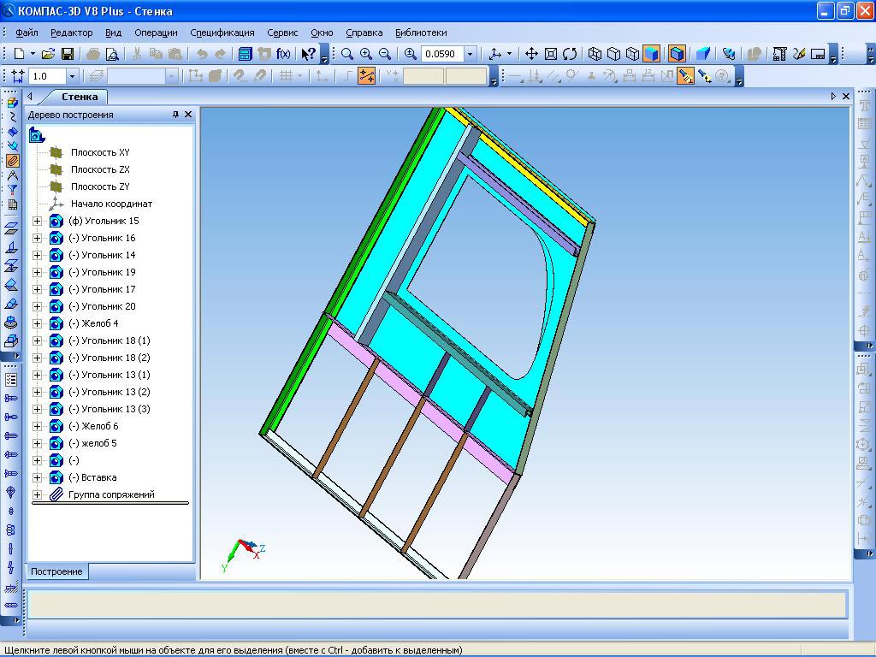Close the Дерево построения panel
This screenshot has height=657, width=876.
(188, 115)
